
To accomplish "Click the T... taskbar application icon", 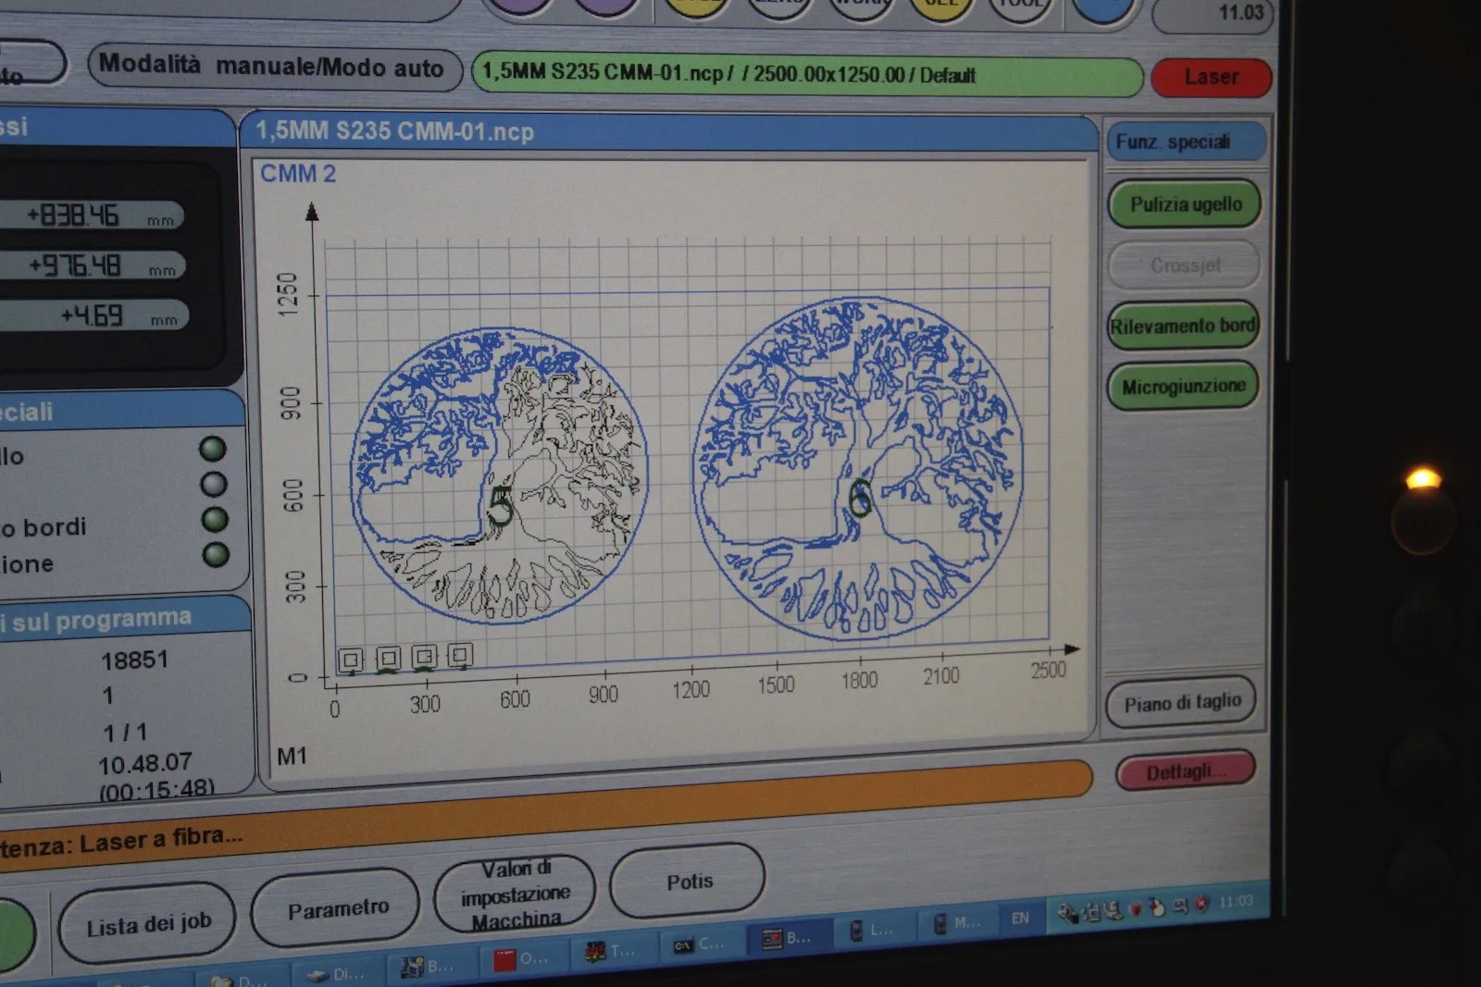I will (596, 952).
